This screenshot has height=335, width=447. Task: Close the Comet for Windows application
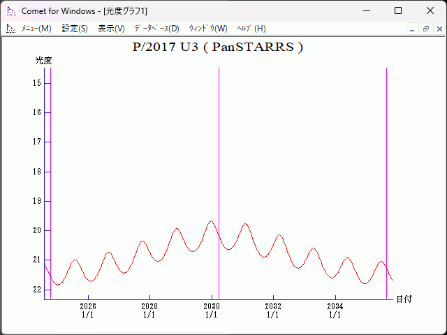(x=430, y=10)
